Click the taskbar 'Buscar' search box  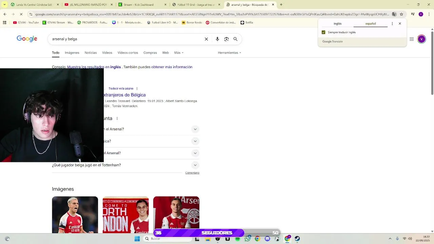click(167, 239)
